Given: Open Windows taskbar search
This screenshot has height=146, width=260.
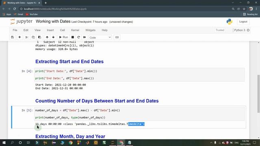Looking at the screenshot, I should [x=12, y=142].
